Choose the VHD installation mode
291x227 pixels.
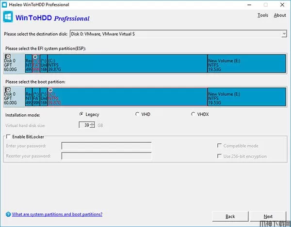[x=137, y=115]
